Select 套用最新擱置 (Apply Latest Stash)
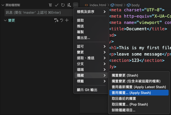Image resolution: width=171 pixels, height=115 pixels. coord(139,87)
